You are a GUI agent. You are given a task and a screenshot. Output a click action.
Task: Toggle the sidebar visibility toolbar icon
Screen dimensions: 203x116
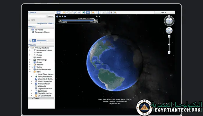[x=58, y=12]
